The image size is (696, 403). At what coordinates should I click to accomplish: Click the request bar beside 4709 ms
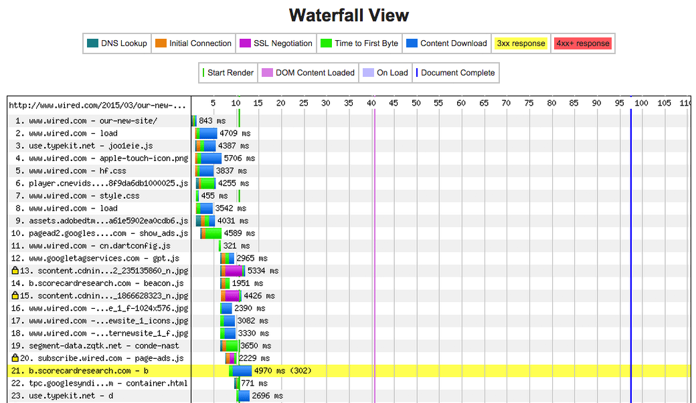tap(206, 133)
